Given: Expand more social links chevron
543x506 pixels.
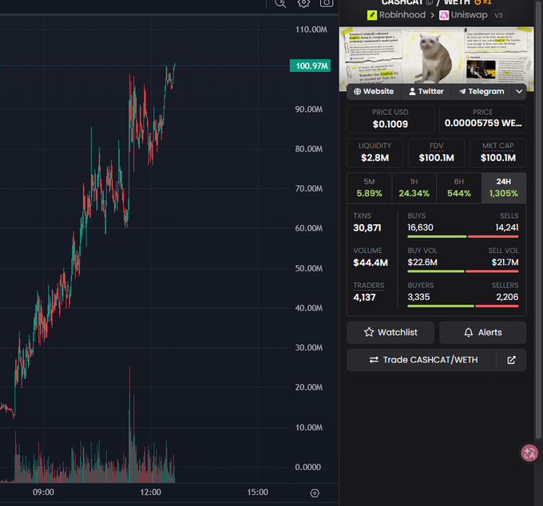Looking at the screenshot, I should [519, 91].
